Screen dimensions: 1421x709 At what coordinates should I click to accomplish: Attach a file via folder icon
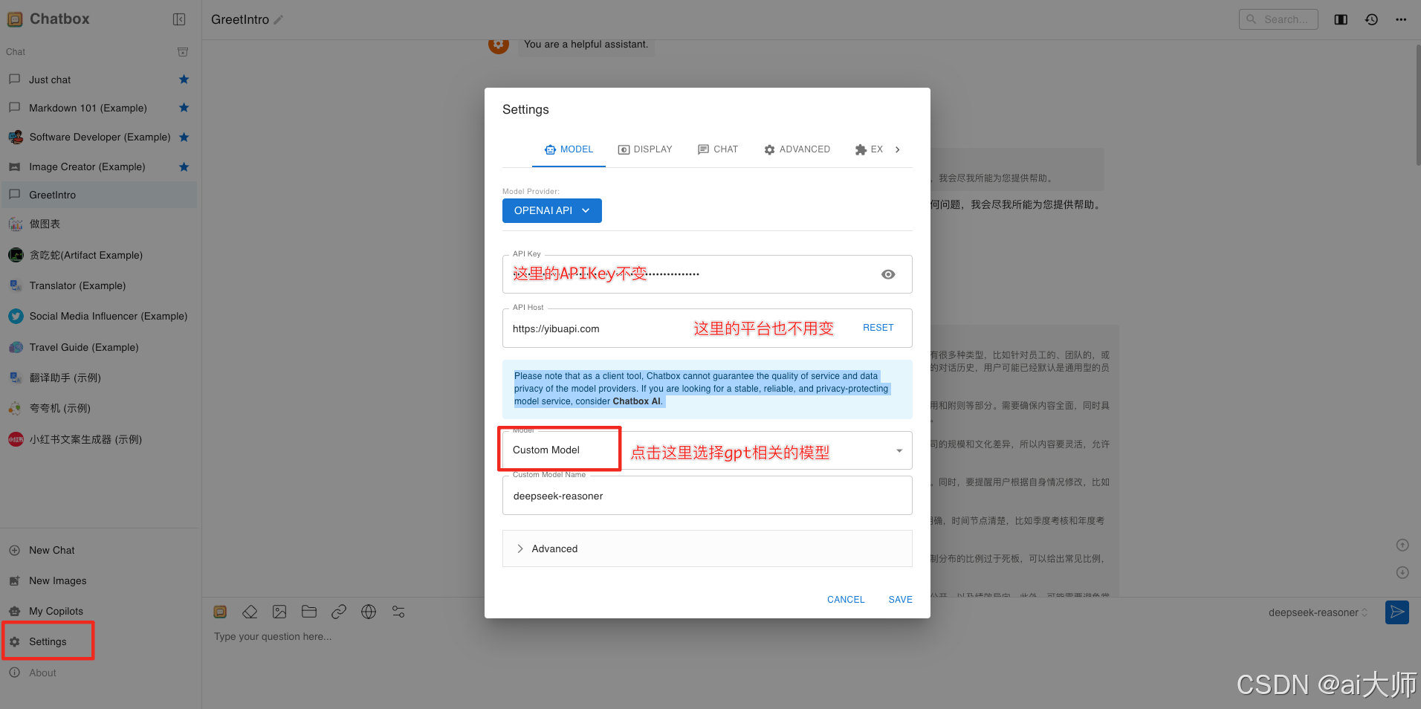click(309, 612)
